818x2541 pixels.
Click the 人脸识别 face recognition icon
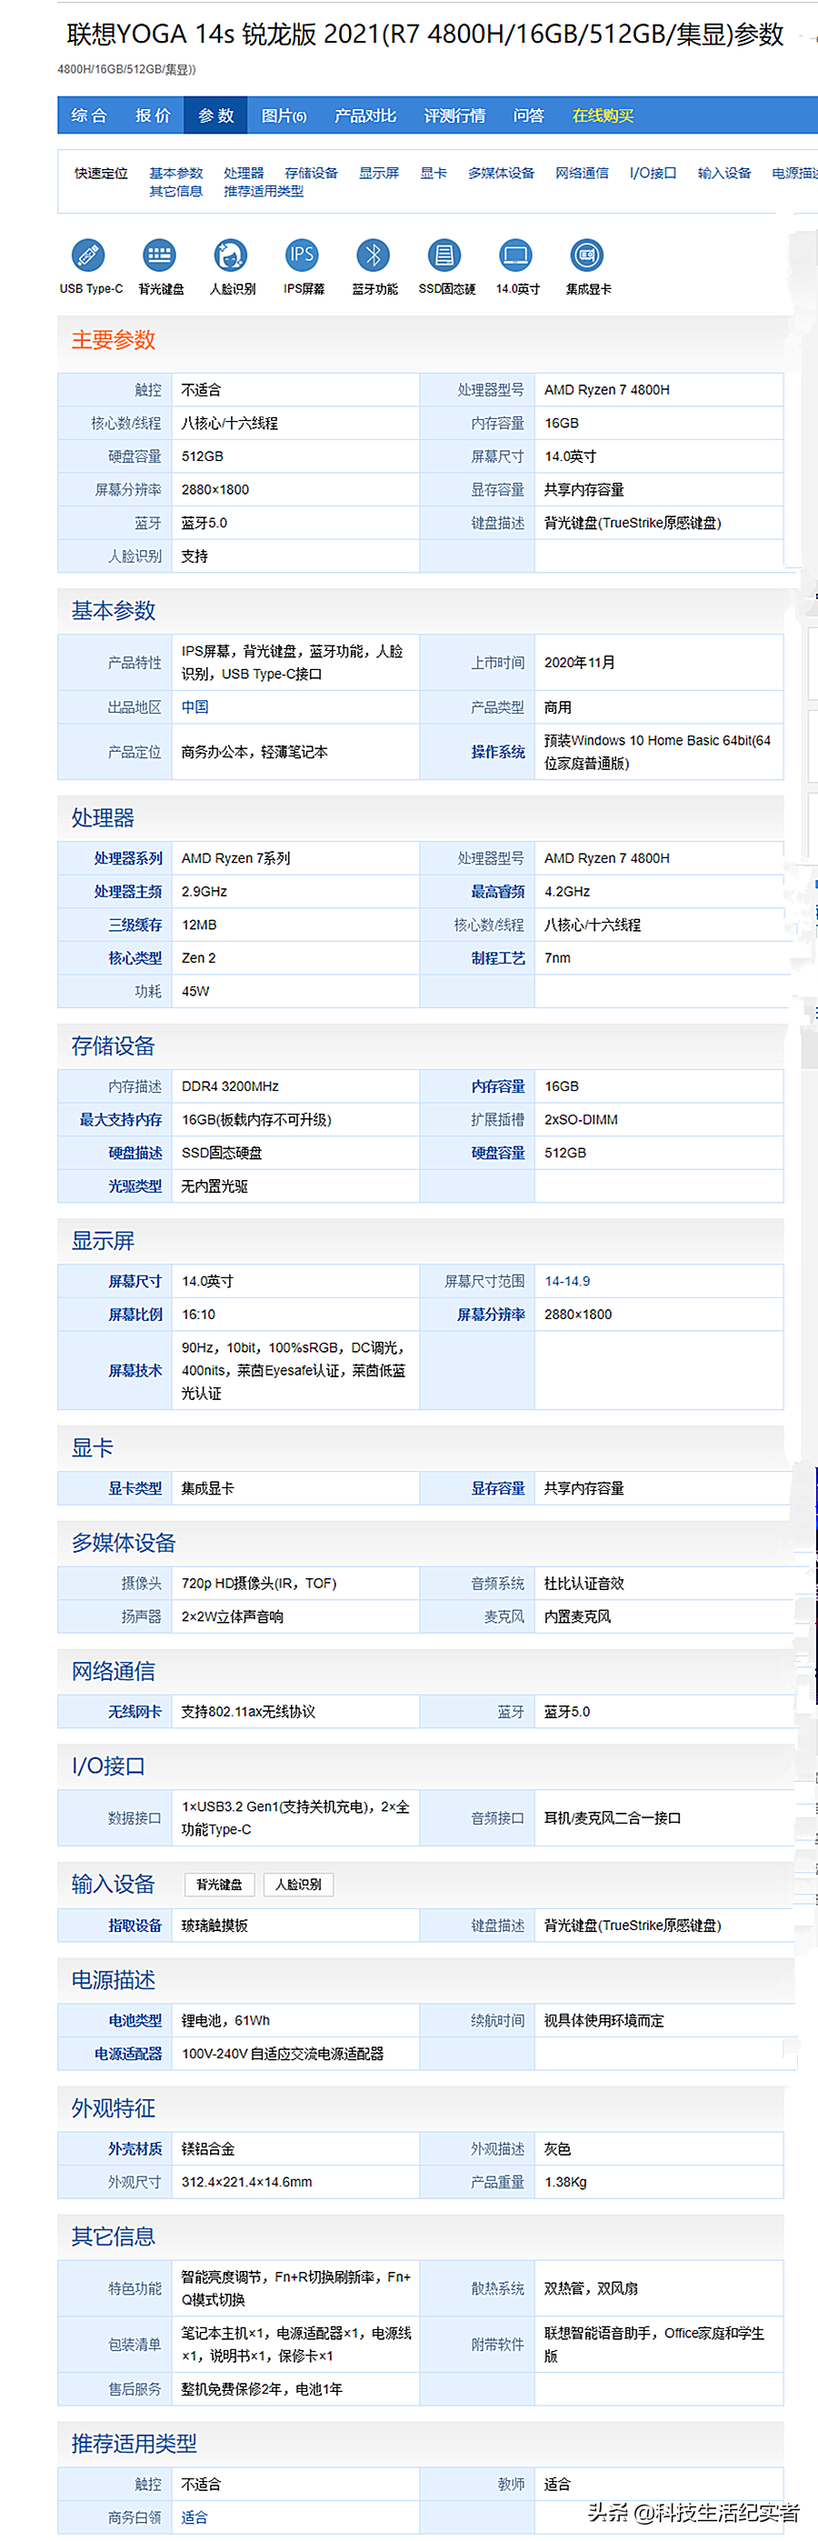pyautogui.click(x=231, y=255)
